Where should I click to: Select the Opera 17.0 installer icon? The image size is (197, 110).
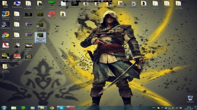pyautogui.click(x=6, y=46)
